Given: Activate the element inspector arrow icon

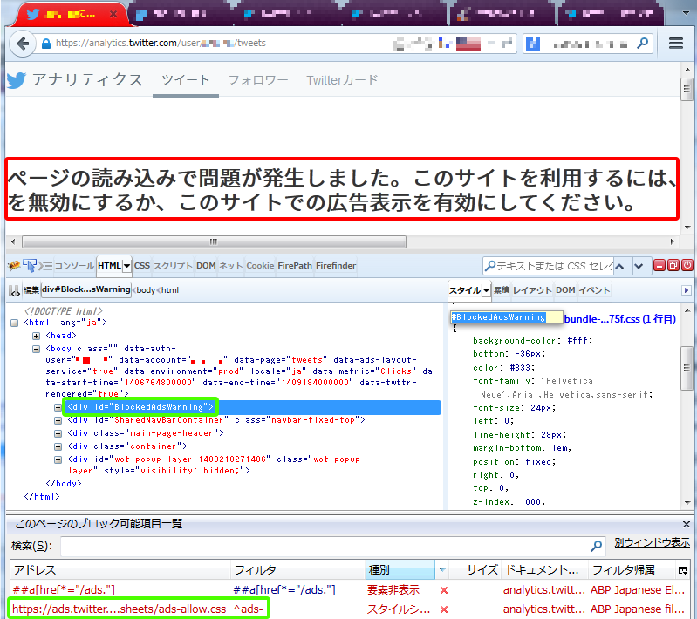Looking at the screenshot, I should pyautogui.click(x=30, y=266).
